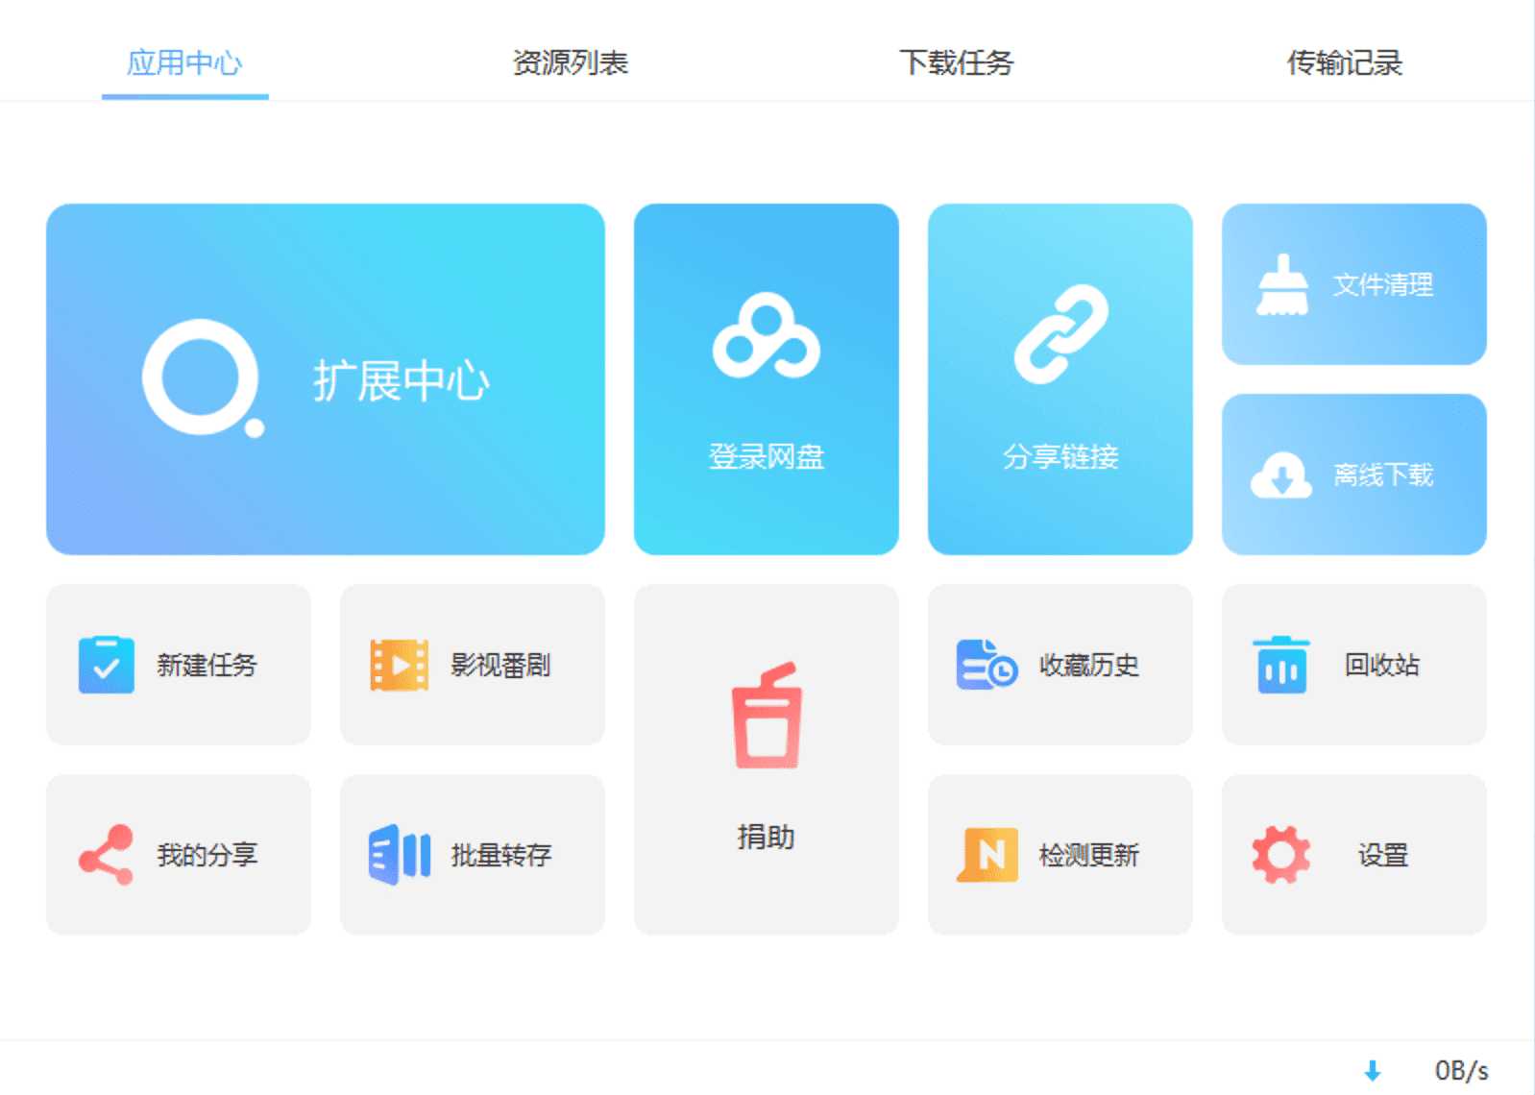
Task: Open the 收藏历史 history icon
Action: coord(987,665)
